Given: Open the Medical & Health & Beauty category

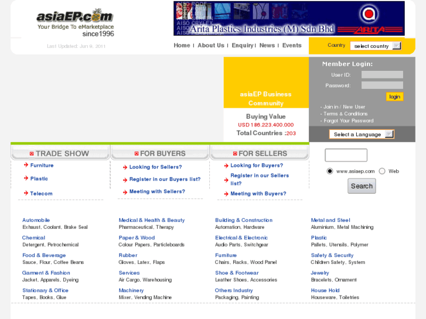Looking at the screenshot, I should coord(152,220).
